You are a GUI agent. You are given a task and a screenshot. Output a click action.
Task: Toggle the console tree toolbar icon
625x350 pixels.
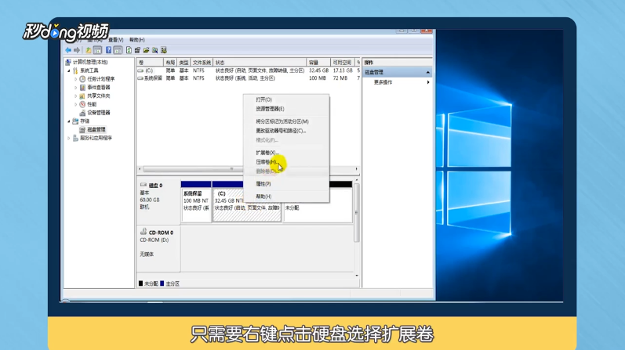(x=98, y=50)
